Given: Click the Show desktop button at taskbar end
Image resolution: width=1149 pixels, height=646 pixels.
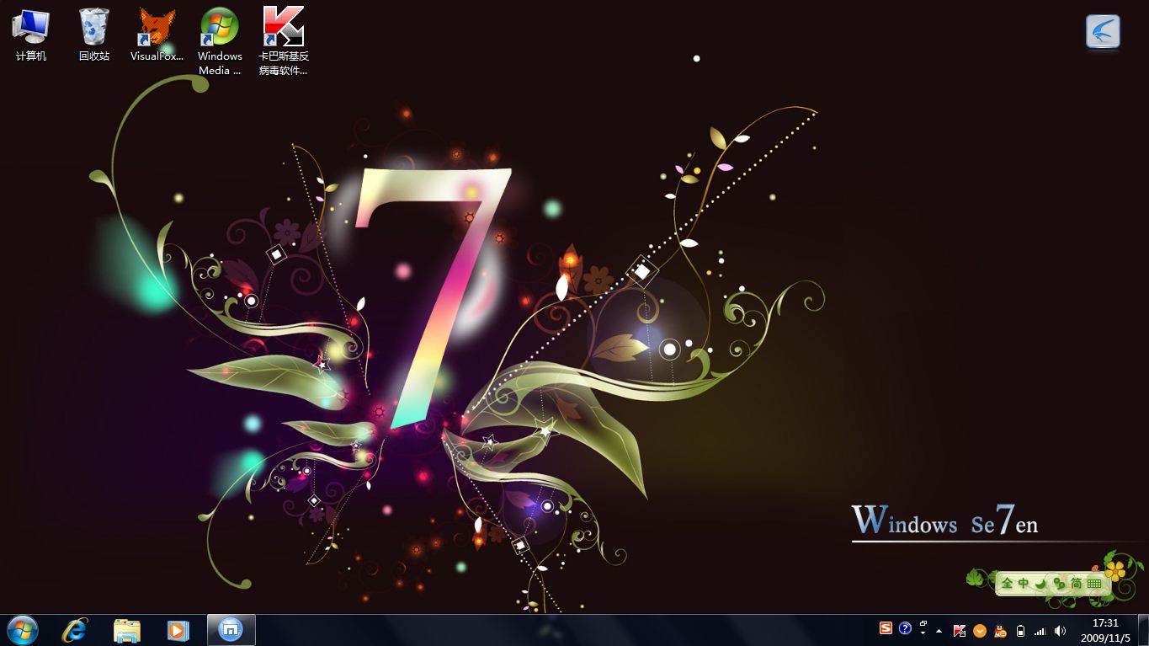Looking at the screenshot, I should pos(1143,630).
